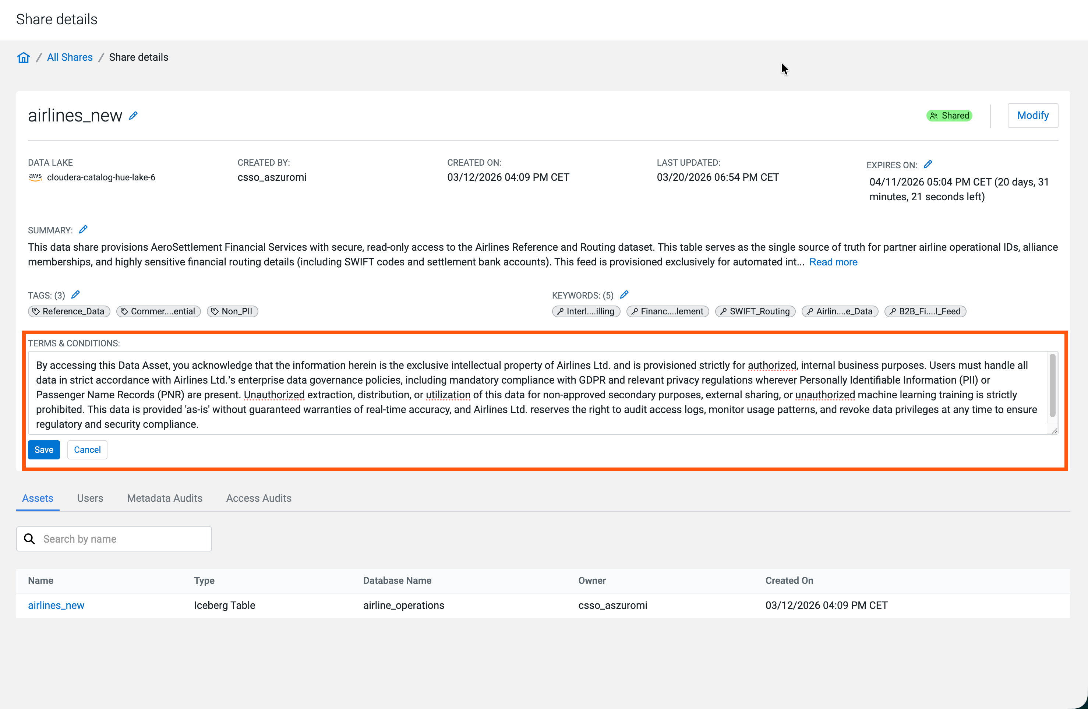Save the terms and conditions
Screen dimensions: 1088x709
pyautogui.click(x=44, y=450)
